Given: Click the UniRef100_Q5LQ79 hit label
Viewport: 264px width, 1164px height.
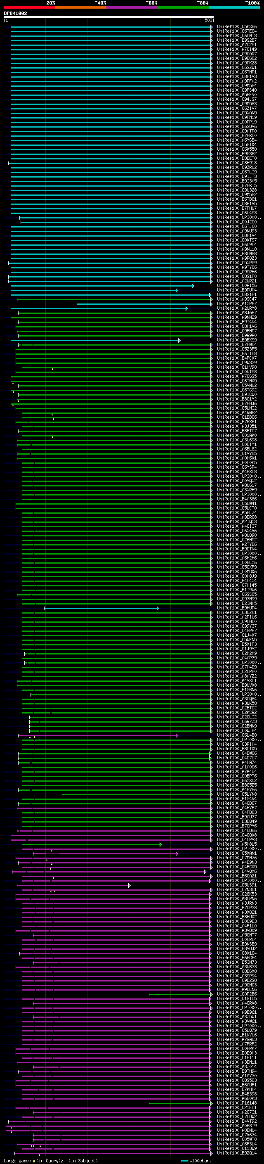Looking at the screenshot, I should 237,1031.
